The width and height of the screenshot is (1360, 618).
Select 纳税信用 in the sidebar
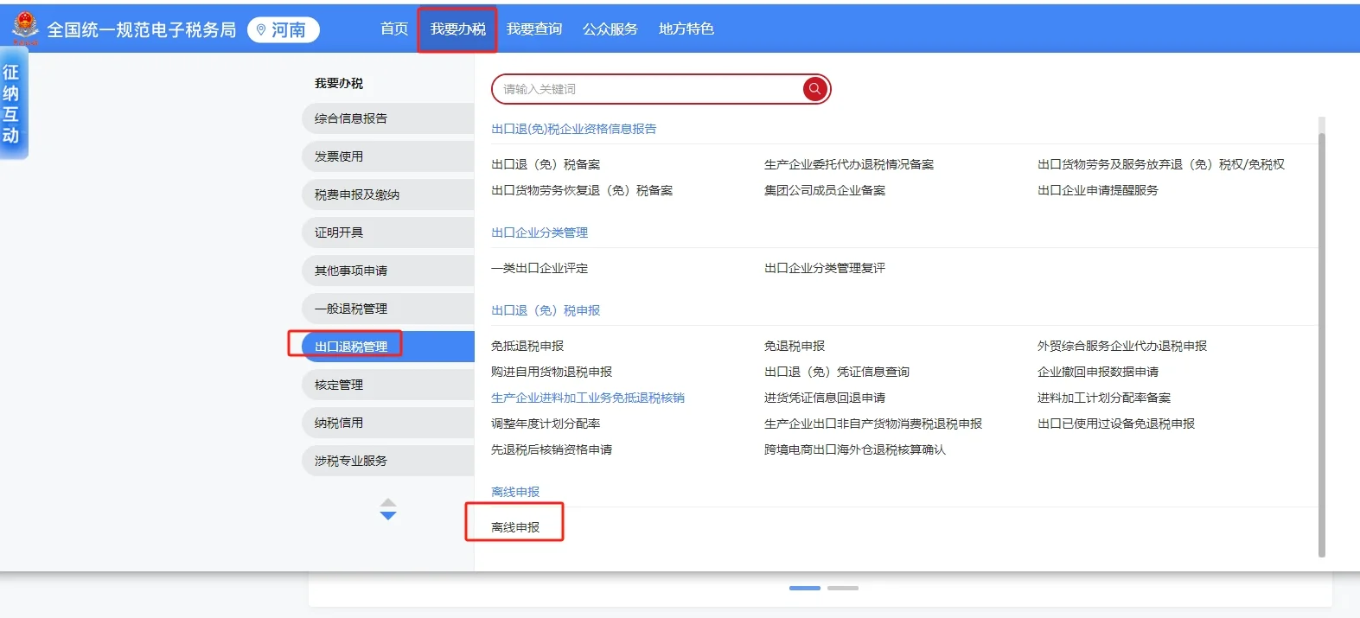point(388,423)
